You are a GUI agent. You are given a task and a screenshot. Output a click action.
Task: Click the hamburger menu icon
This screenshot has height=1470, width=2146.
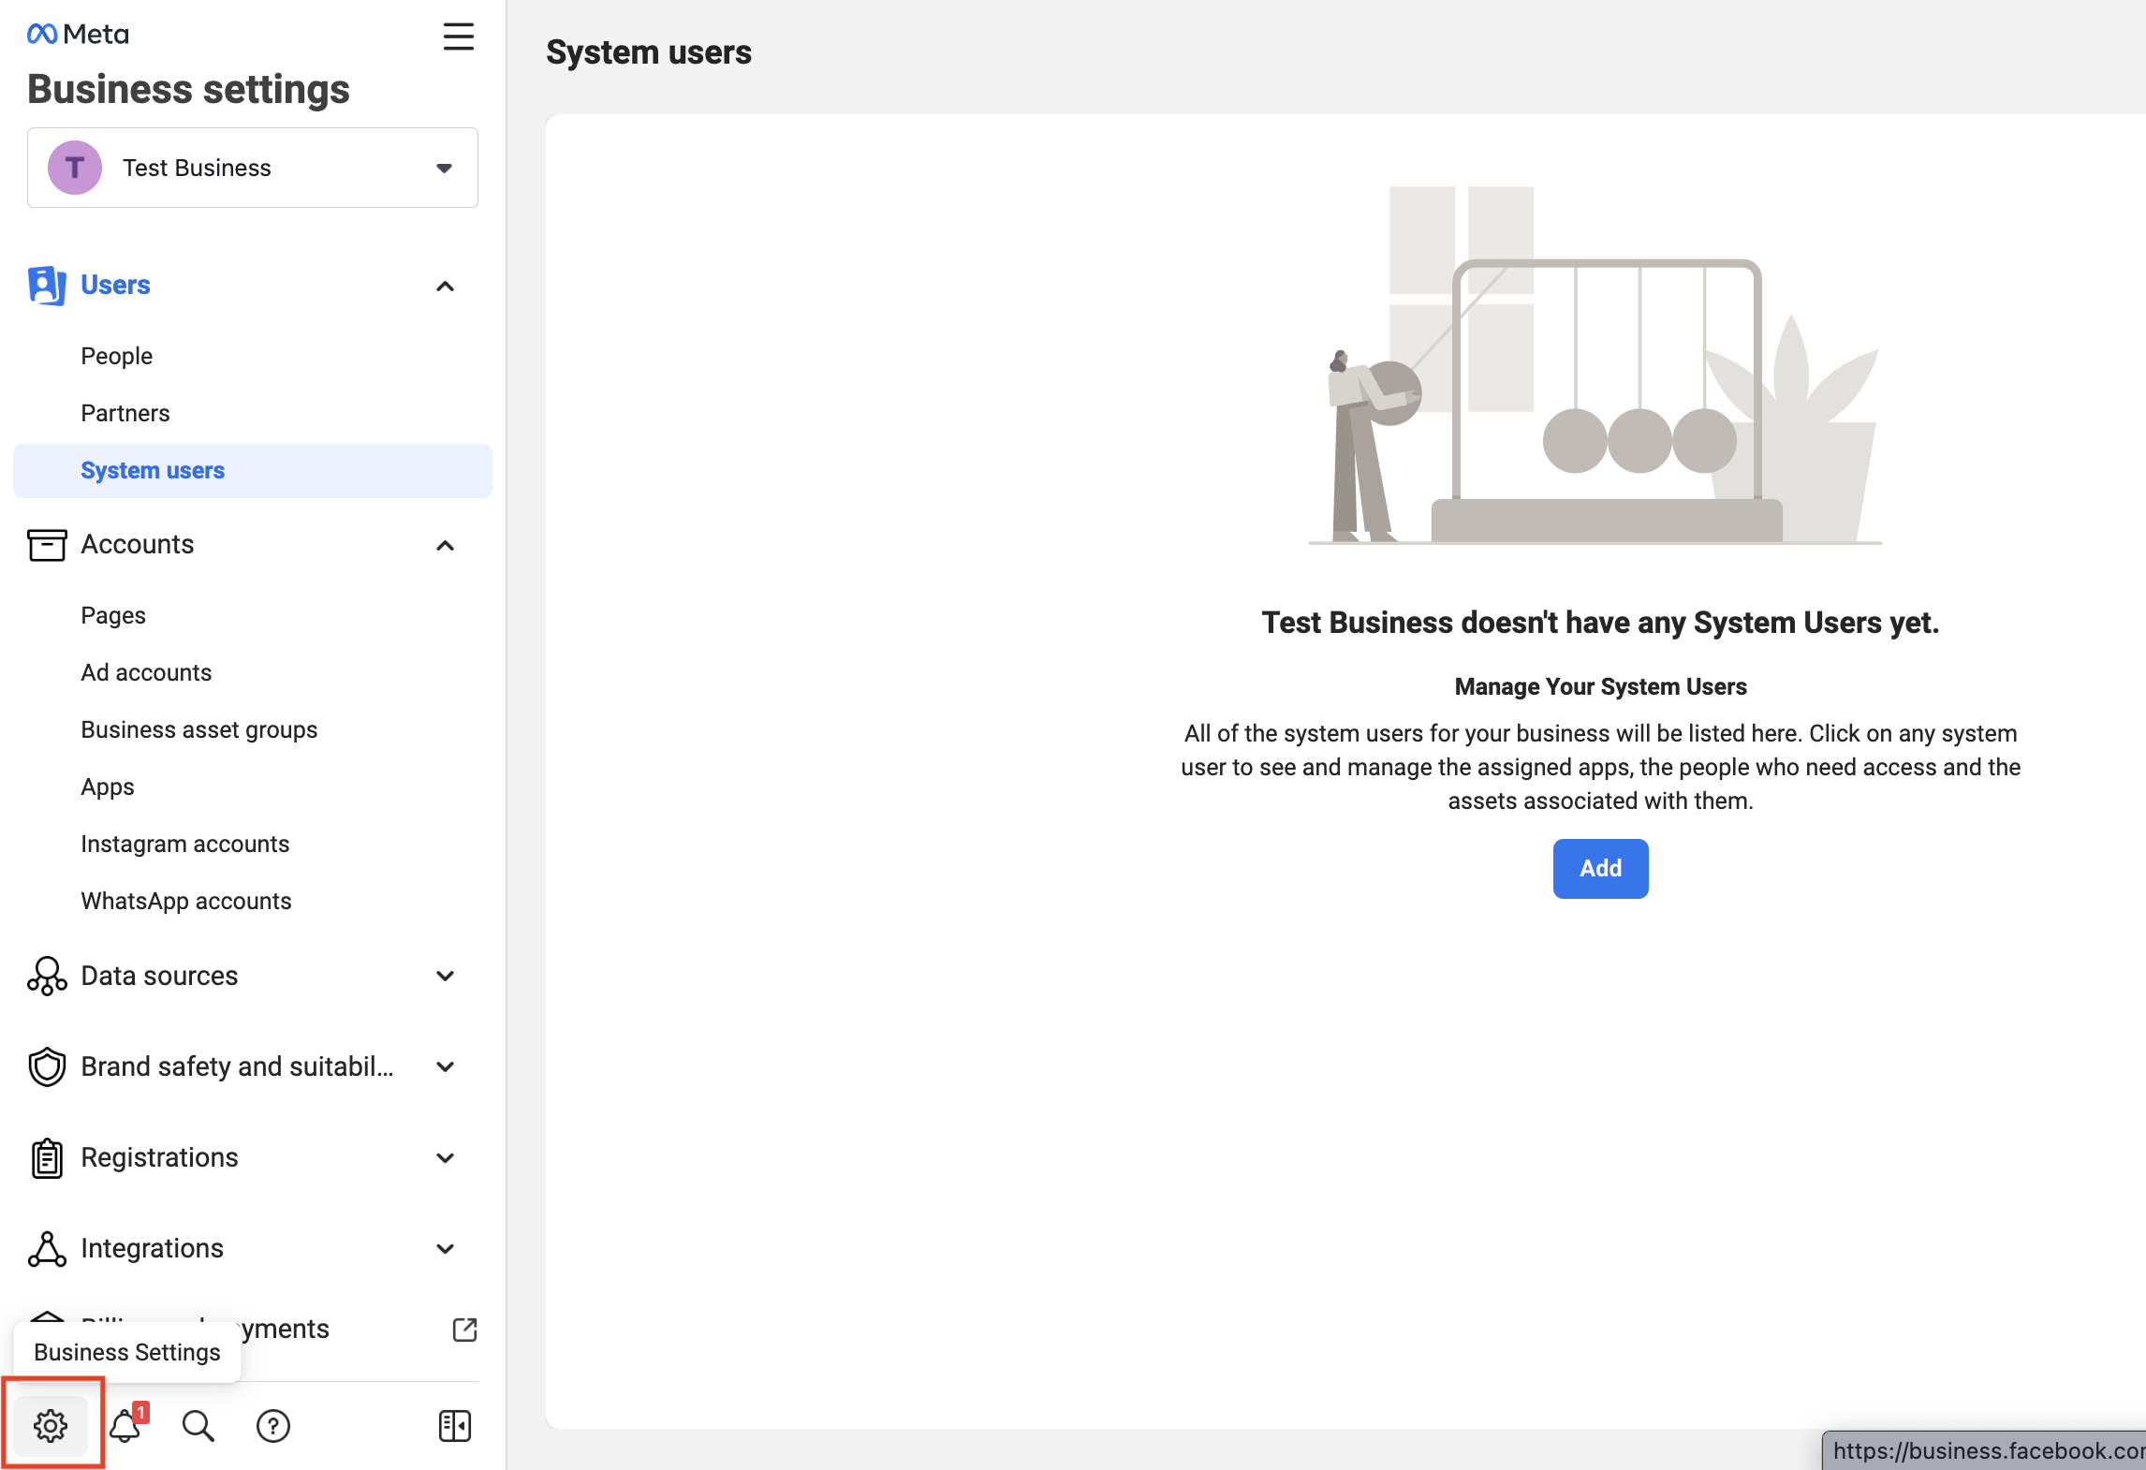pyautogui.click(x=458, y=36)
